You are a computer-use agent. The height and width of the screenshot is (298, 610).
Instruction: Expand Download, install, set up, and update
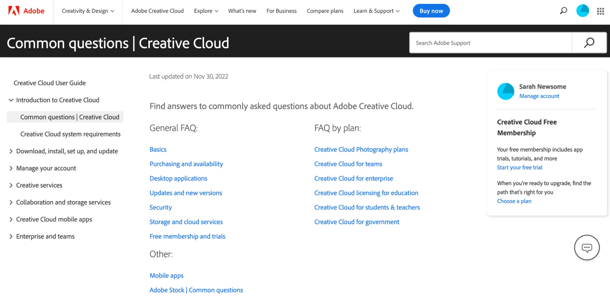point(11,151)
